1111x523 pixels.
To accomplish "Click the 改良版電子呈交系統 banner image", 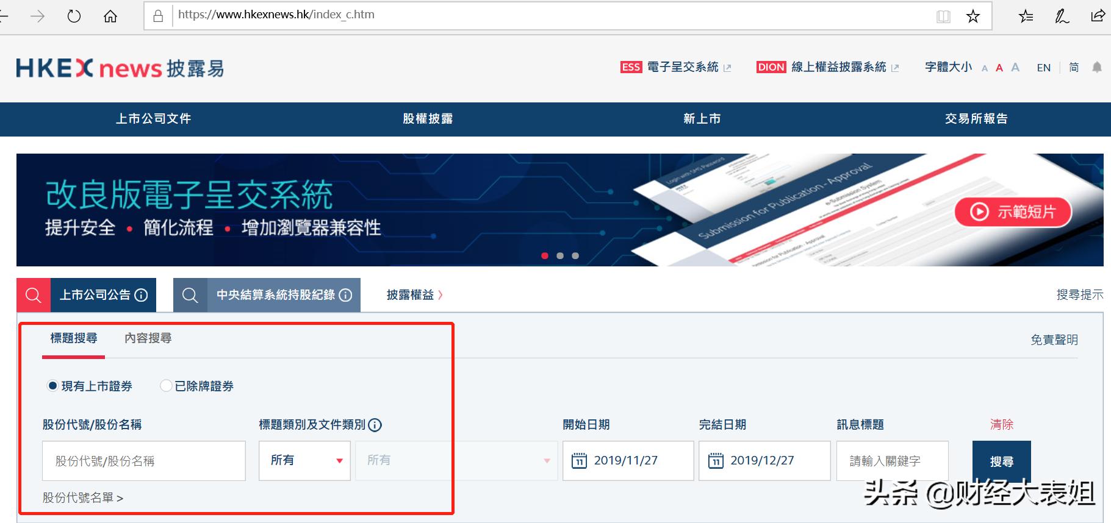I will 560,210.
